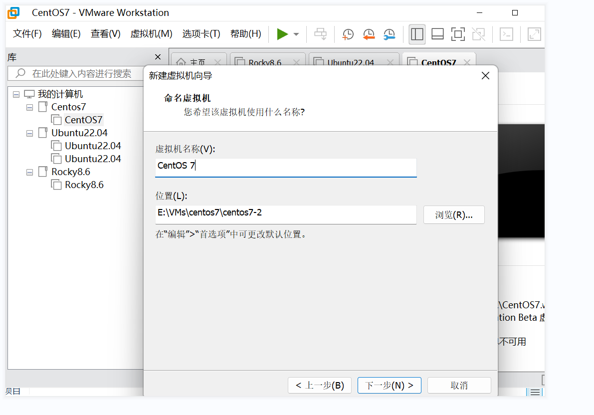594x415 pixels.
Task: Open the power options dropdown arrow
Action: click(x=296, y=34)
